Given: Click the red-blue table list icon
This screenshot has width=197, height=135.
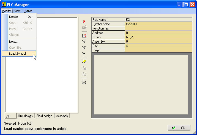Looking at the screenshot, I should [84, 36].
